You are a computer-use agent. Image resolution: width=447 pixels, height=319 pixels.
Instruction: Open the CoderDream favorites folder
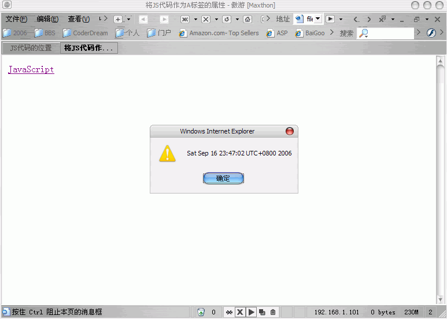[85, 33]
